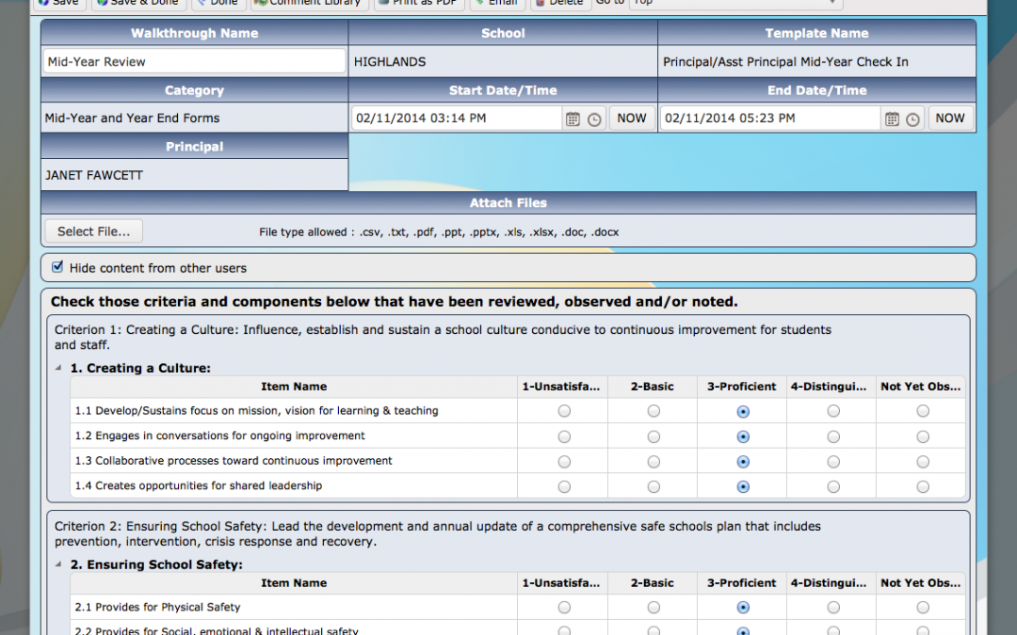Mark item 1.2 as Not Yet Observed
Image resolution: width=1017 pixels, height=635 pixels.
(x=923, y=437)
